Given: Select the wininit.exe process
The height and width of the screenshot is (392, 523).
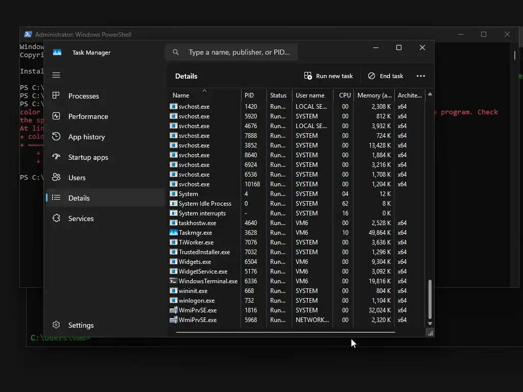Looking at the screenshot, I should pos(297,290).
